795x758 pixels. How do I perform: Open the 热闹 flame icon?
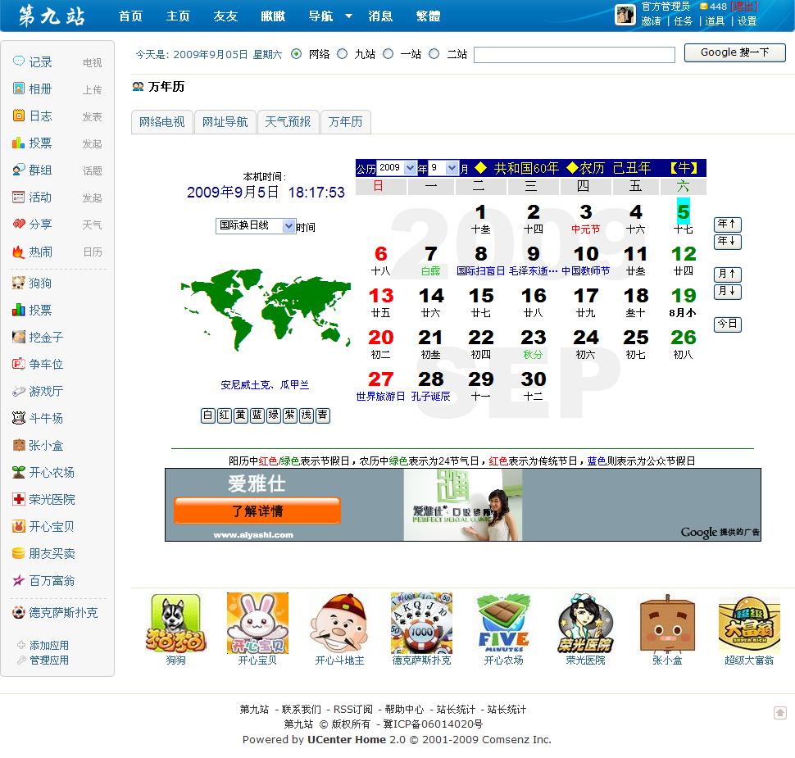(19, 252)
